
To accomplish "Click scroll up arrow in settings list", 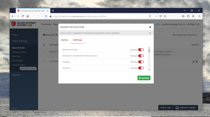I will tap(149, 48).
